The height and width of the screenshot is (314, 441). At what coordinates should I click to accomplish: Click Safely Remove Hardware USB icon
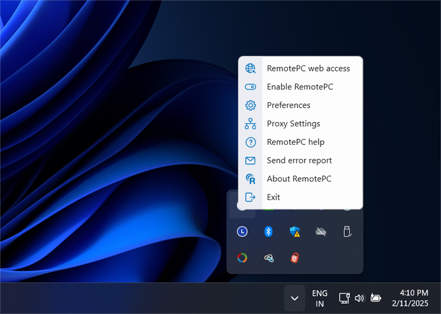coord(347,232)
